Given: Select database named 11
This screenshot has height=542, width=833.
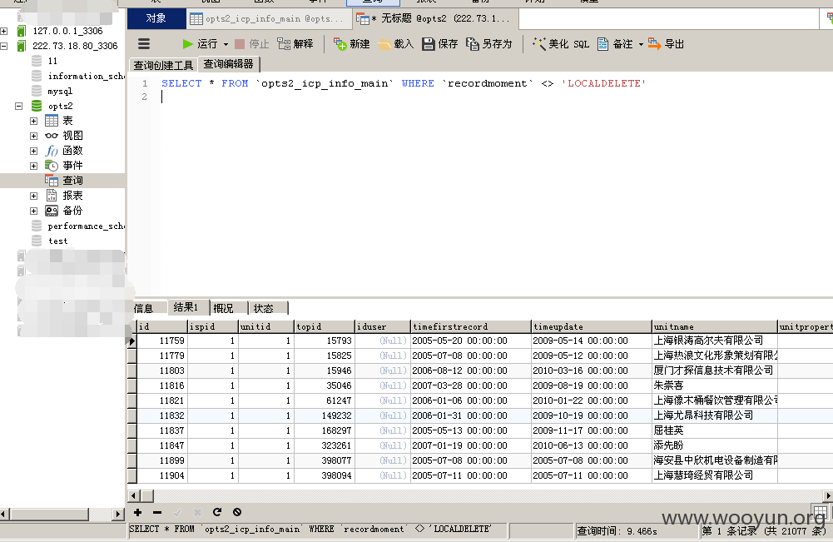Looking at the screenshot, I should (52, 61).
